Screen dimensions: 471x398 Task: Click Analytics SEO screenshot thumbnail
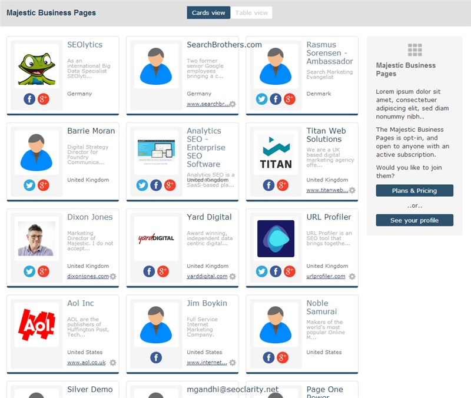156,152
